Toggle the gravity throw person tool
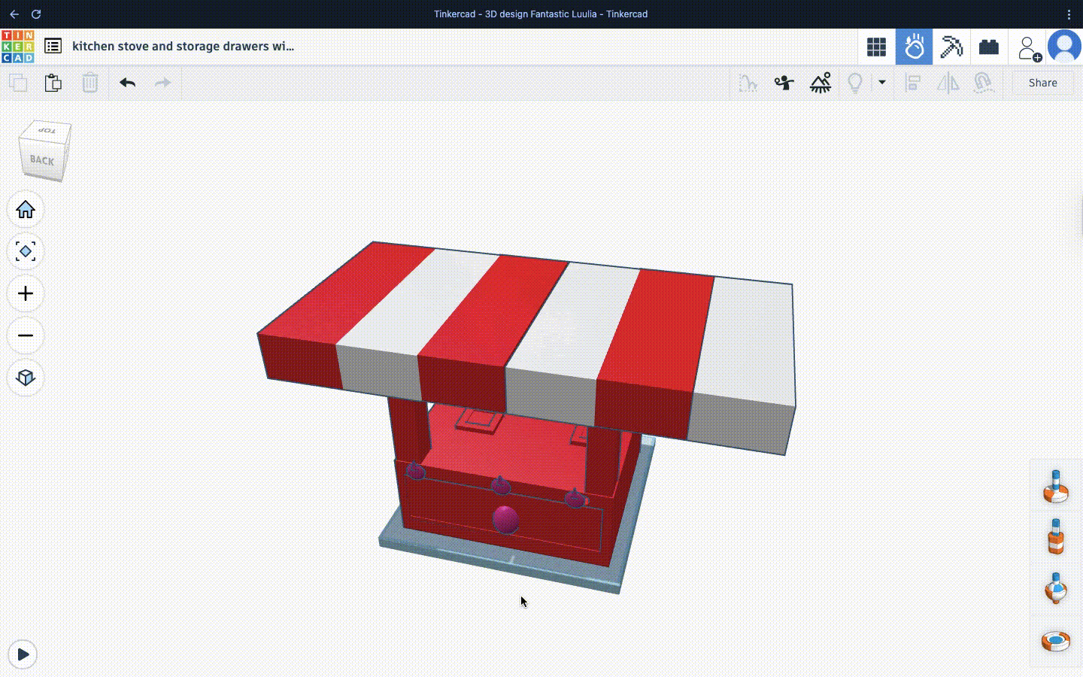Viewport: 1083px width, 677px height. [x=784, y=83]
